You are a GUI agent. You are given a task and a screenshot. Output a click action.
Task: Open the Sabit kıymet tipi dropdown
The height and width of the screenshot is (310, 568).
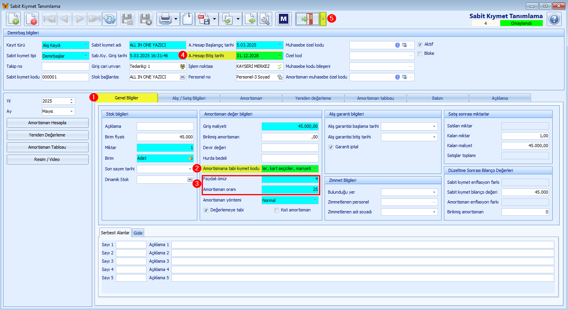point(85,56)
